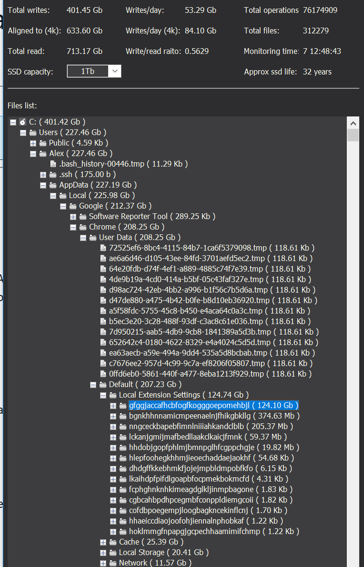Click the files list scroll up arrow
Viewport: 364px width, 567px height.
pyautogui.click(x=353, y=123)
